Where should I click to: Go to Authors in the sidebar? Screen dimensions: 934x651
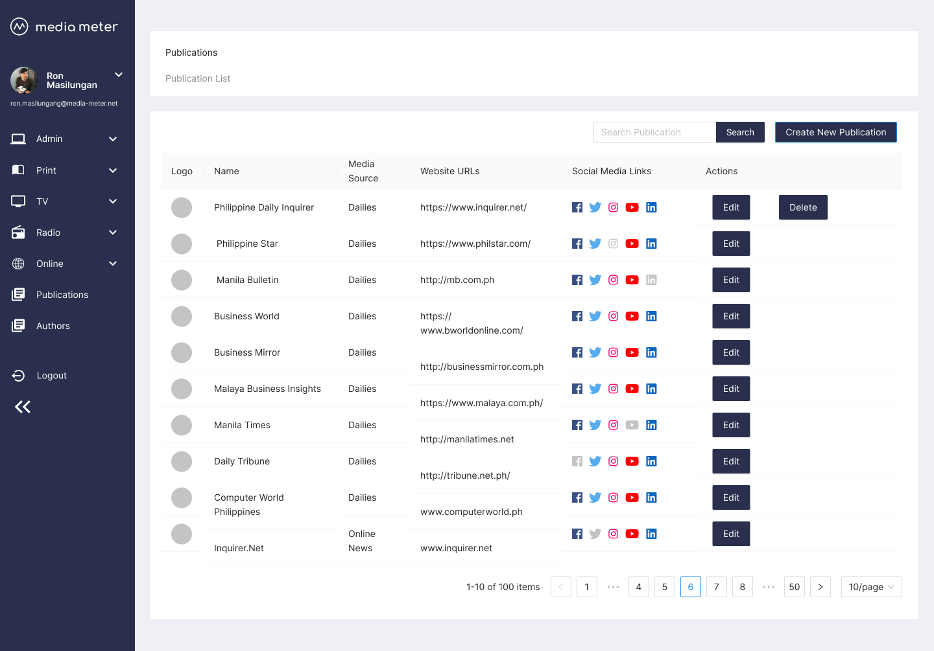pos(53,326)
